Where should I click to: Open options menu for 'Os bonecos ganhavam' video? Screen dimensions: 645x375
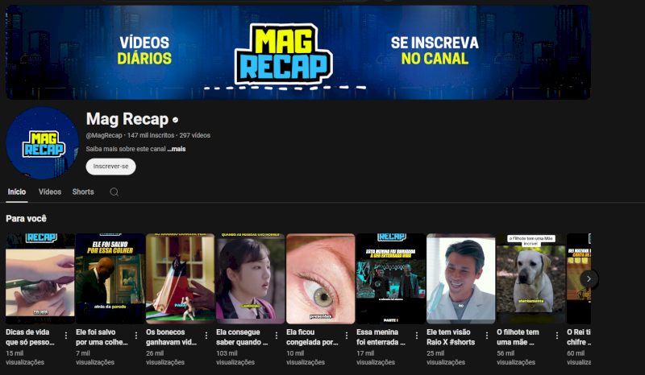pyautogui.click(x=206, y=336)
